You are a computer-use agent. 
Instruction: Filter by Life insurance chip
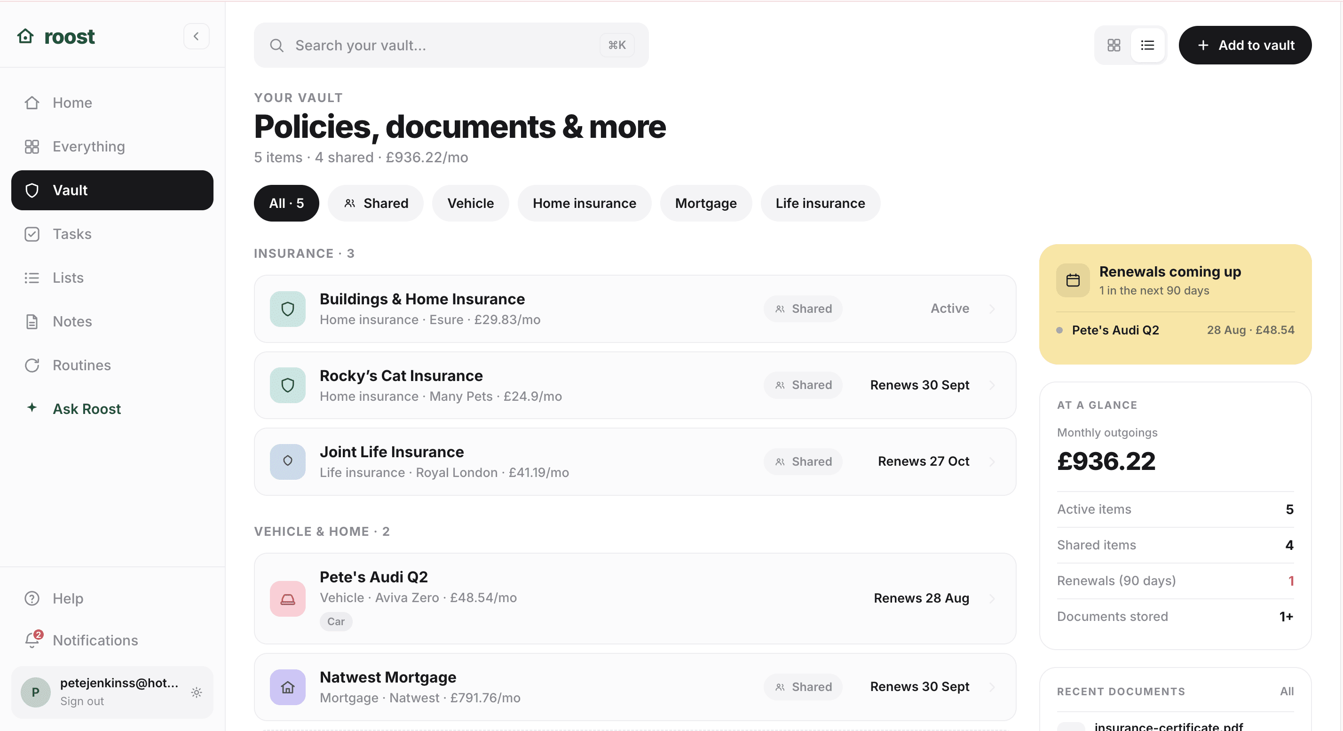tap(820, 203)
